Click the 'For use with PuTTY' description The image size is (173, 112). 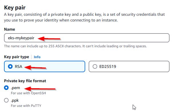(x=26, y=106)
